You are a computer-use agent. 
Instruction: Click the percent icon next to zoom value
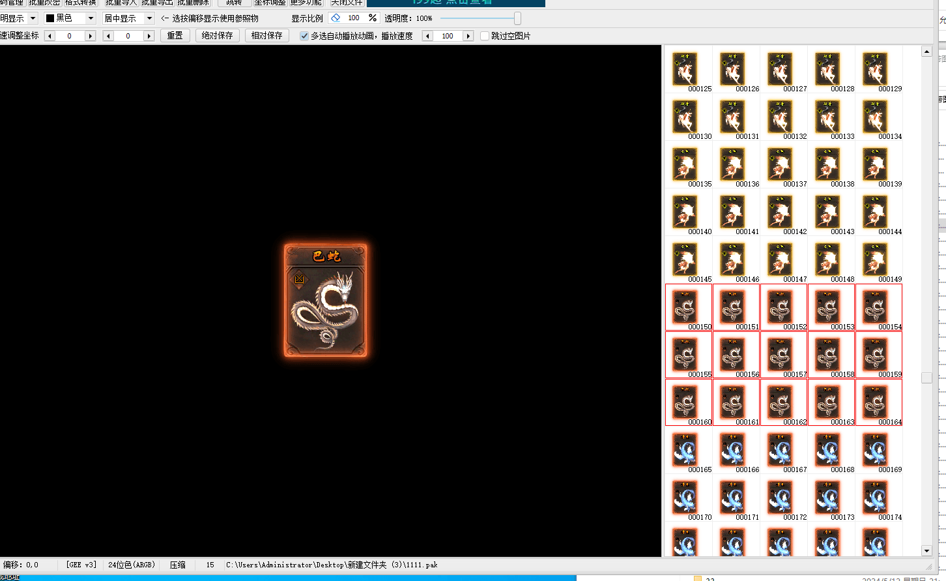point(372,18)
